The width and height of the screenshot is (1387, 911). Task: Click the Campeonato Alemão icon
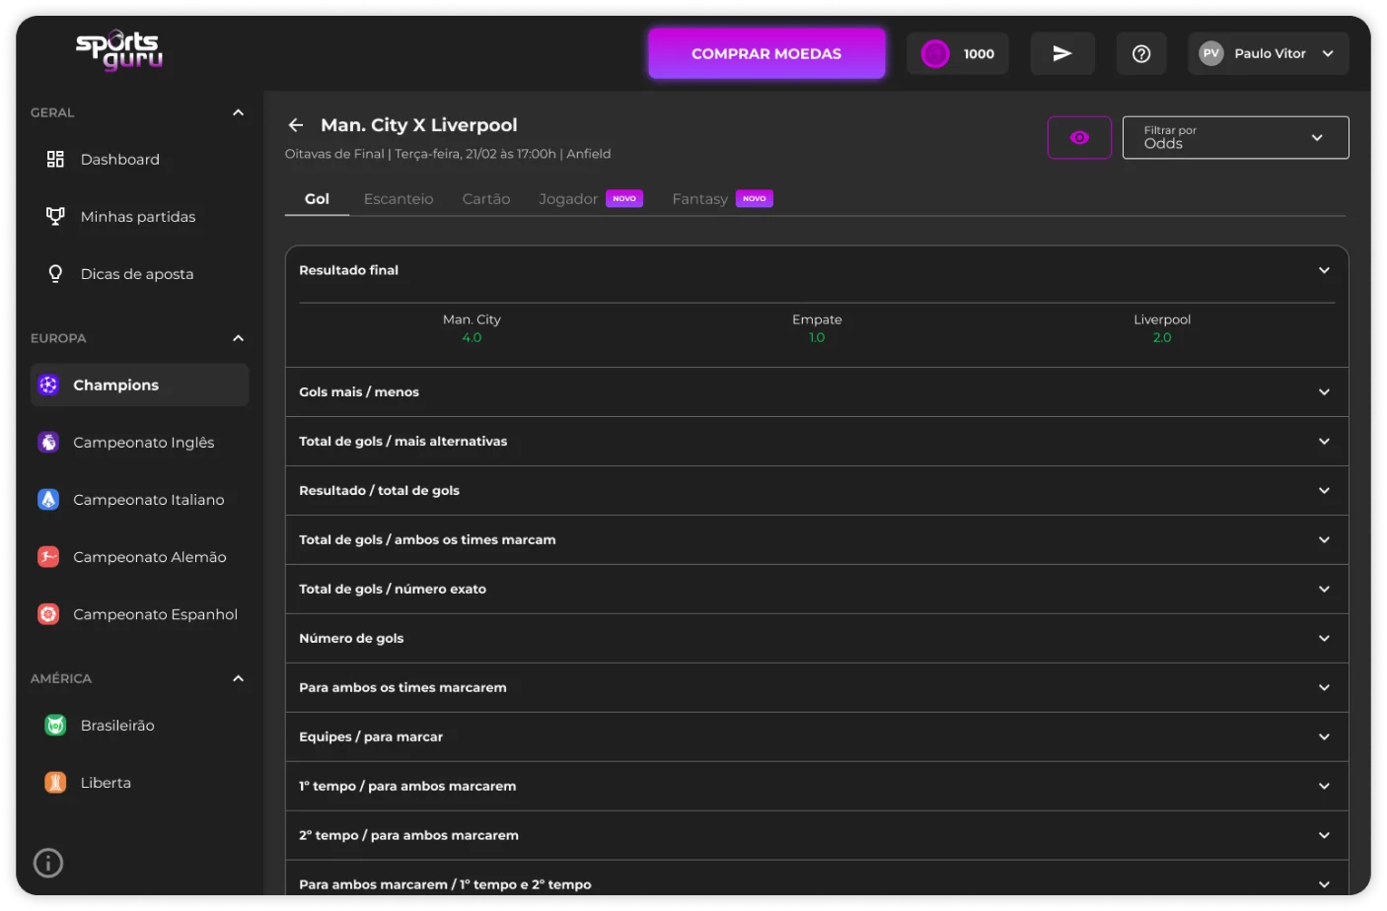click(x=48, y=557)
